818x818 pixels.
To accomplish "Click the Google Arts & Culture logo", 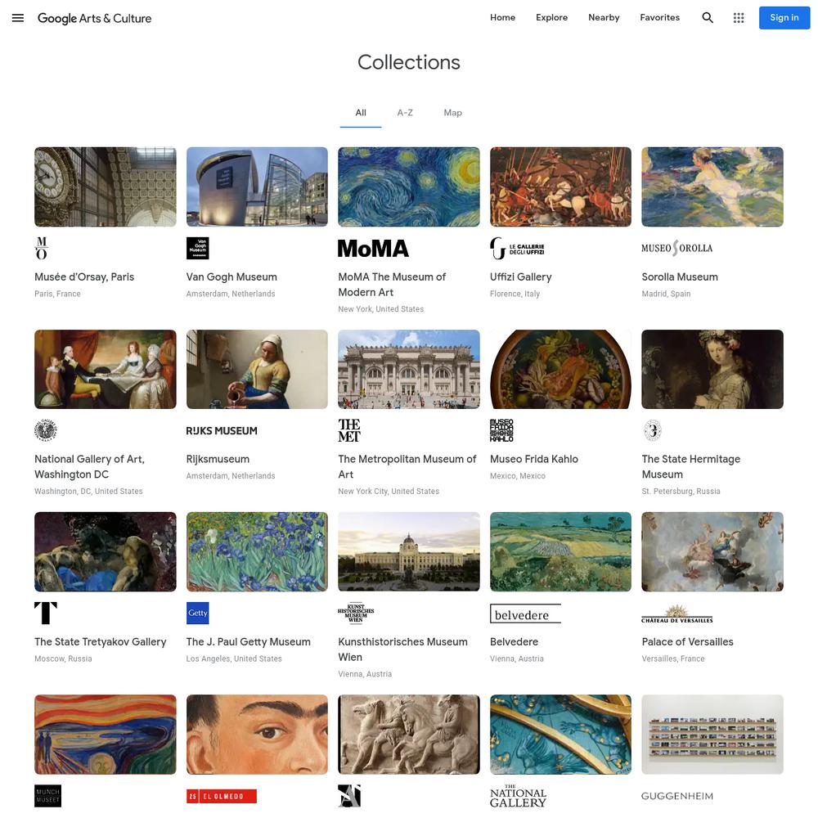I will point(94,18).
